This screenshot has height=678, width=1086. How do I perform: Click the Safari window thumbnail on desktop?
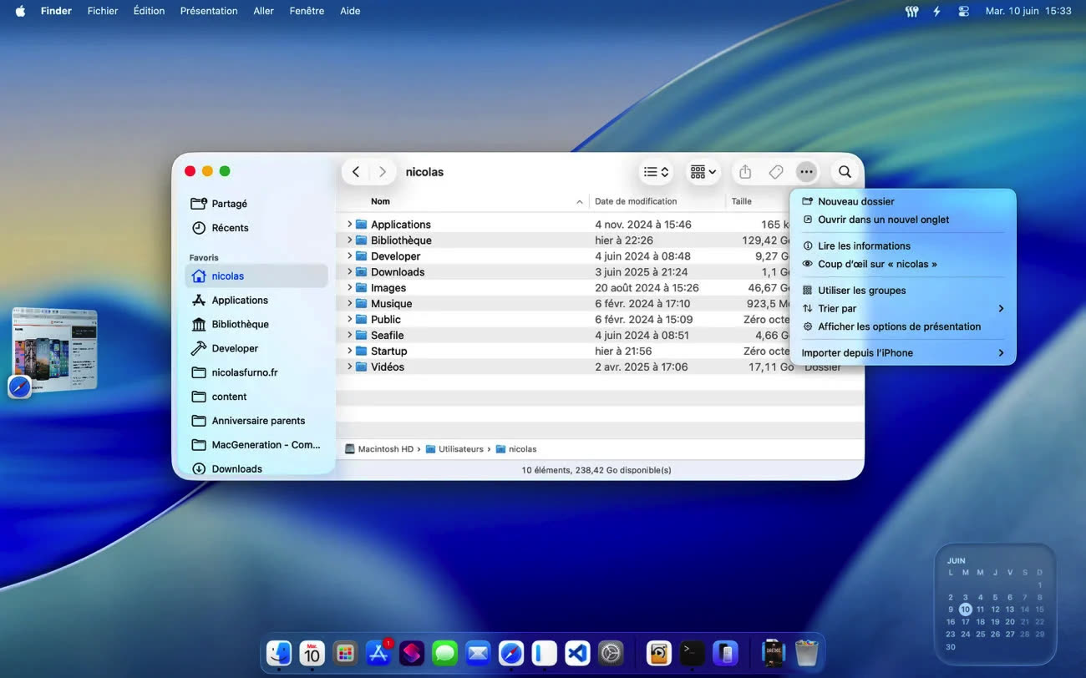point(55,349)
